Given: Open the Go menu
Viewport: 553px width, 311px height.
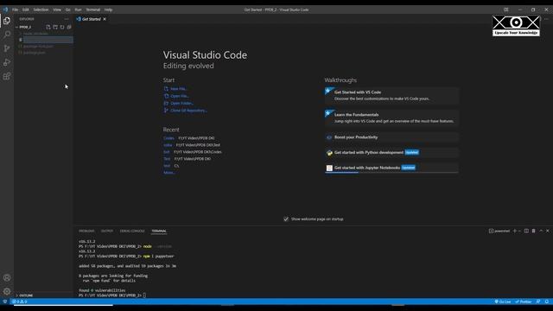Looking at the screenshot, I should pyautogui.click(x=67, y=10).
